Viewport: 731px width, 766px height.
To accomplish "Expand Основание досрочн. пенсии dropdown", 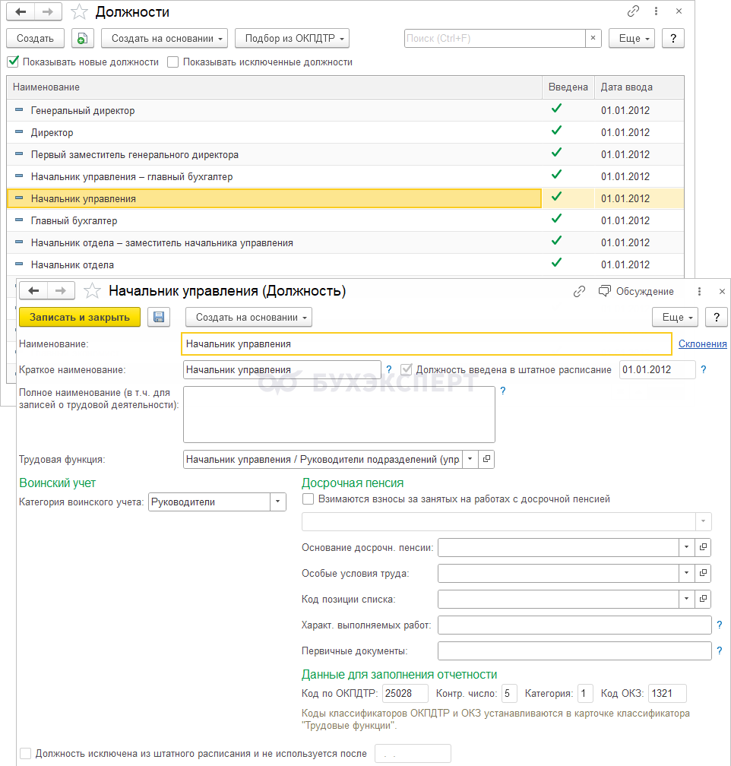I will (686, 547).
